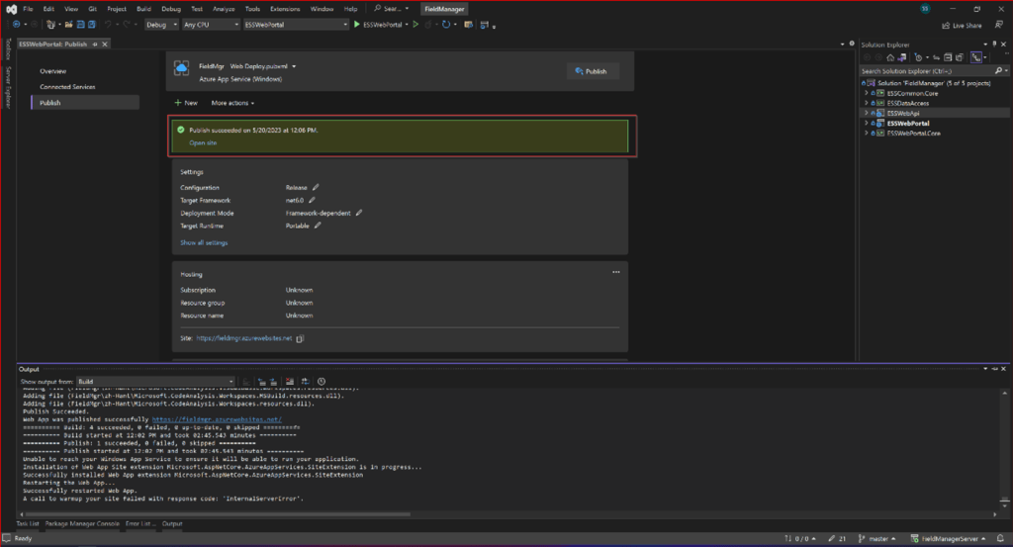Click the Publish button
The height and width of the screenshot is (547, 1013).
pyautogui.click(x=592, y=71)
